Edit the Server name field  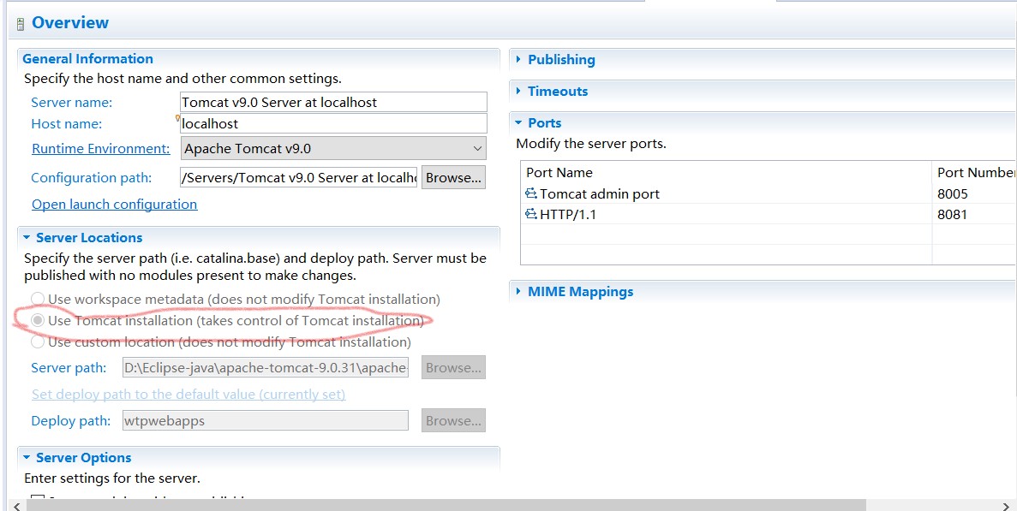pos(333,103)
